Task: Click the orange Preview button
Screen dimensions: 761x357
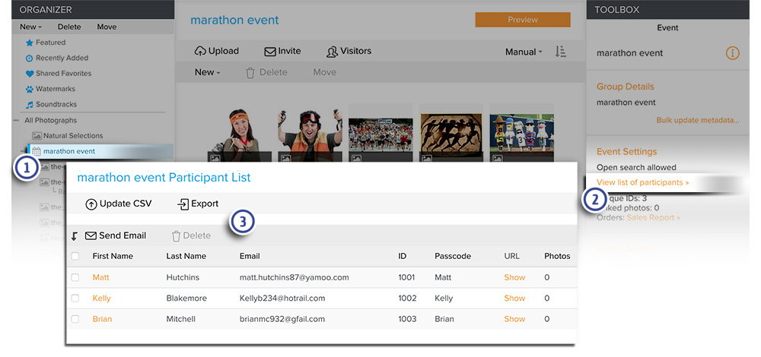Action: pyautogui.click(x=523, y=20)
